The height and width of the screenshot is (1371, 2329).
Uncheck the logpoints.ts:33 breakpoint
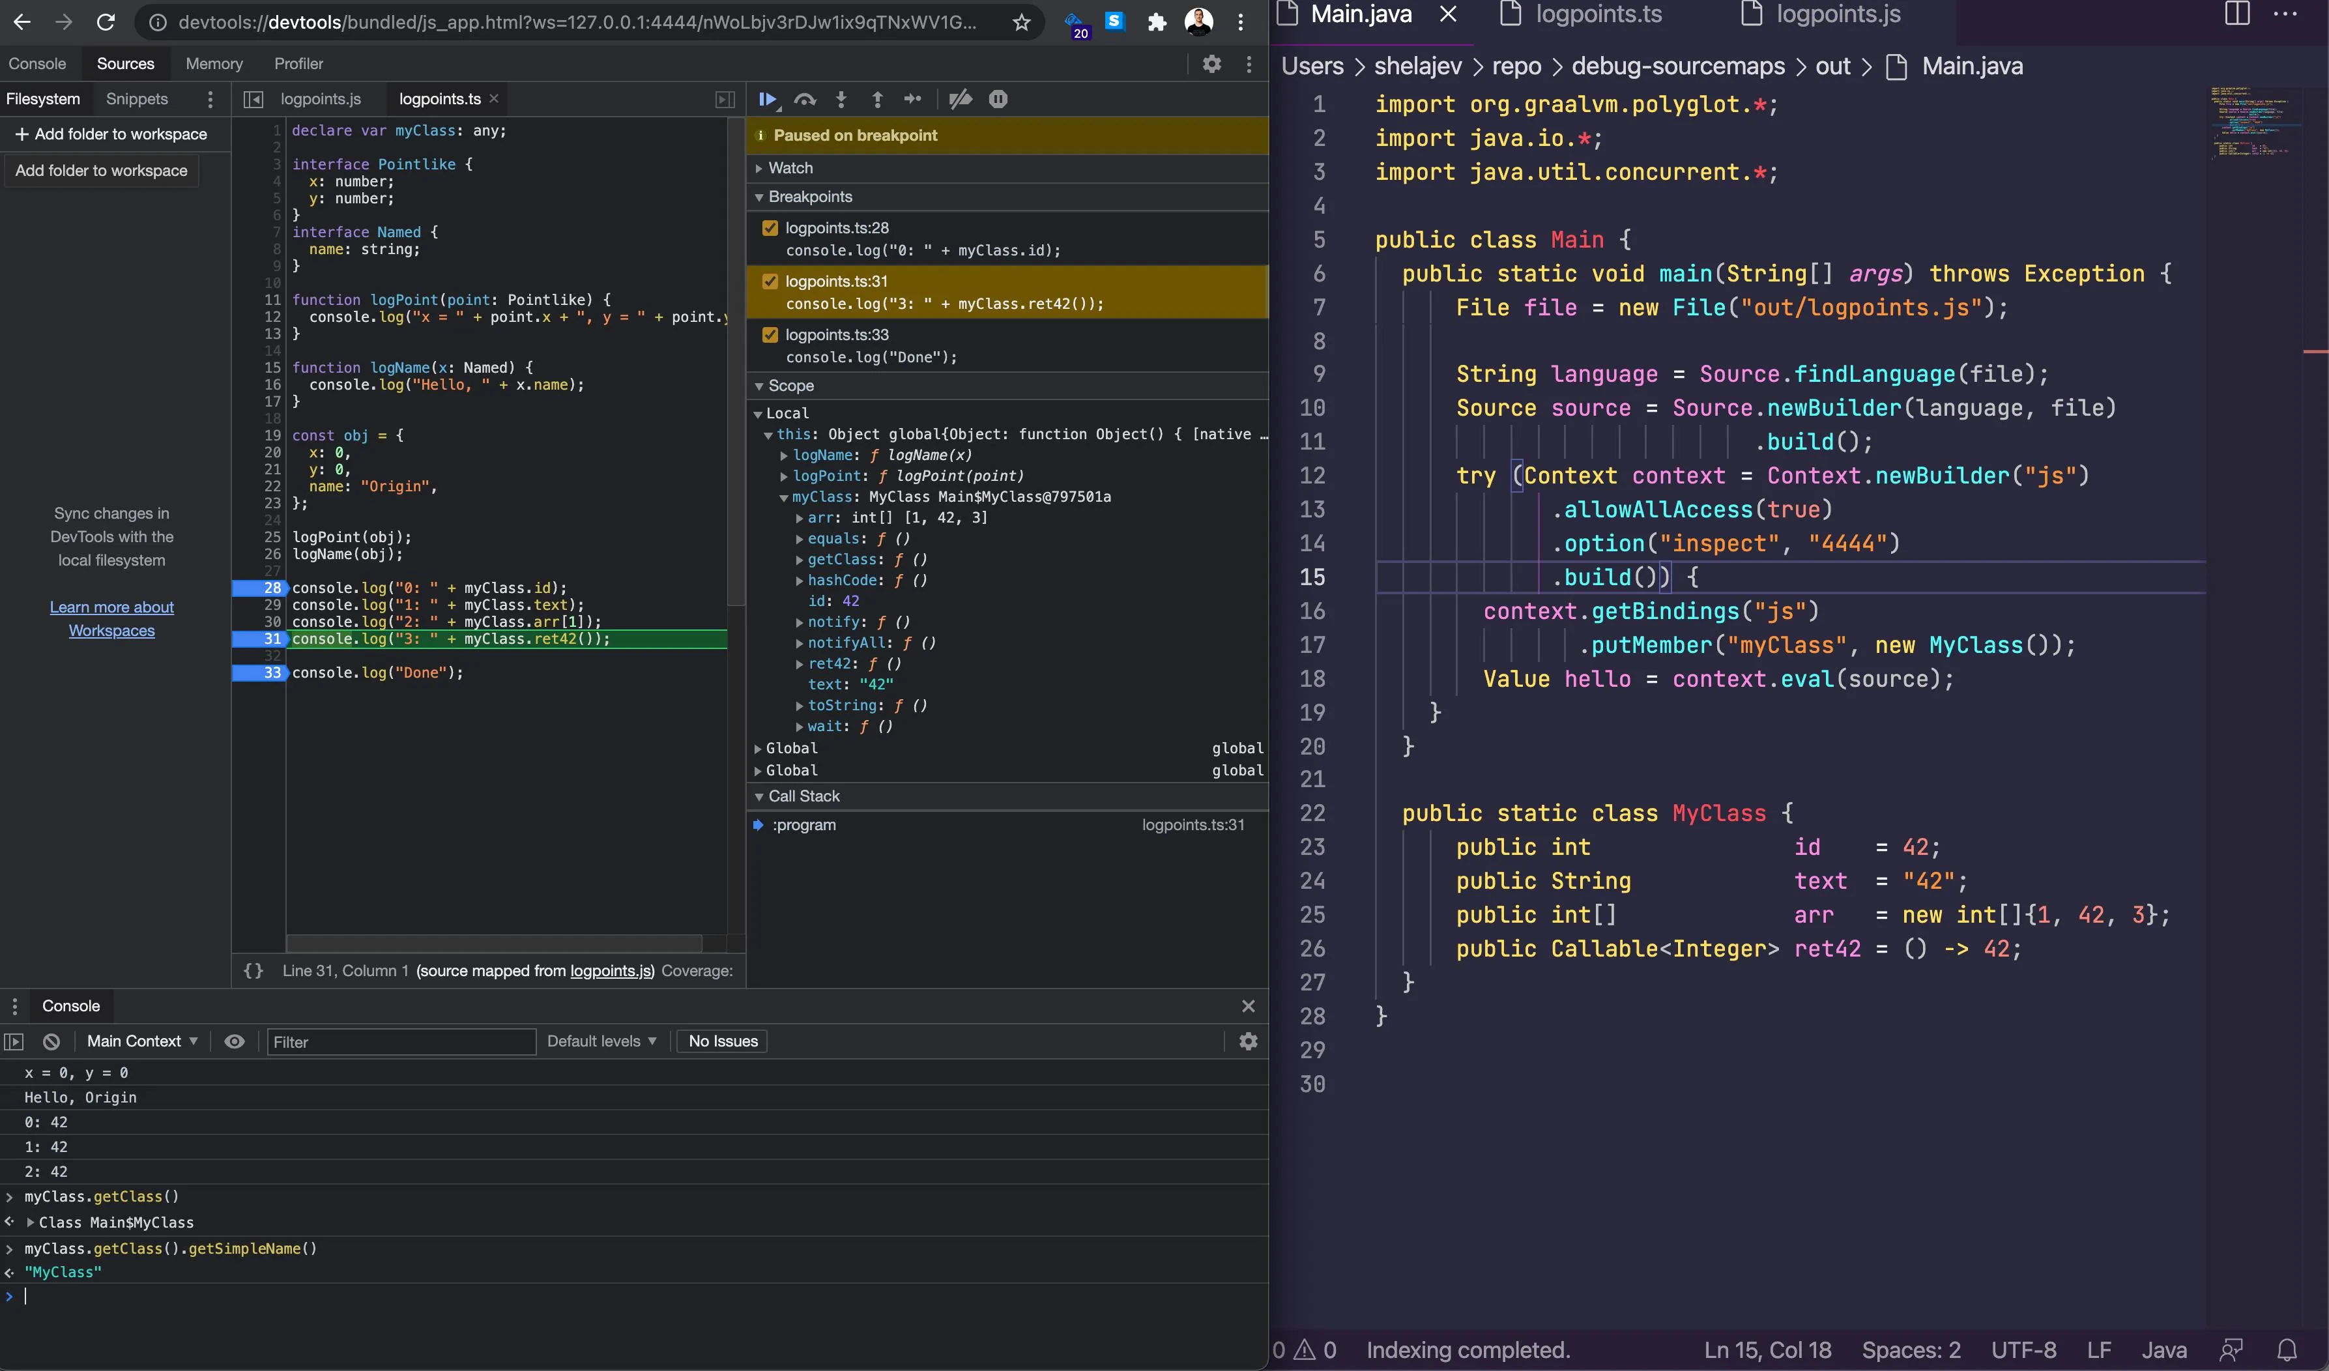pyautogui.click(x=770, y=334)
